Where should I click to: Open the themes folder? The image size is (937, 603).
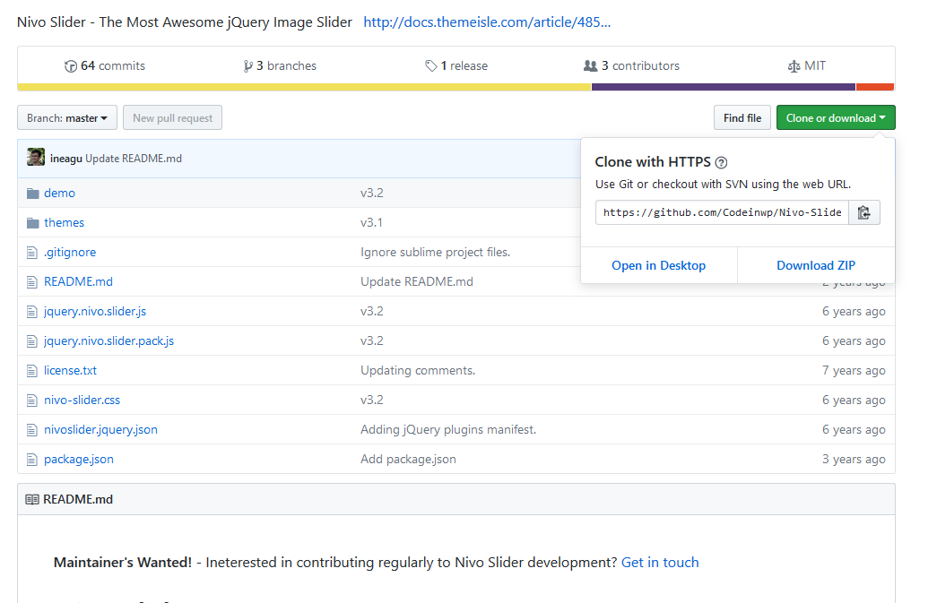pyautogui.click(x=64, y=223)
